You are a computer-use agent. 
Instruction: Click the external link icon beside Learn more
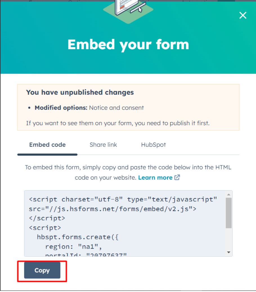coord(177,178)
